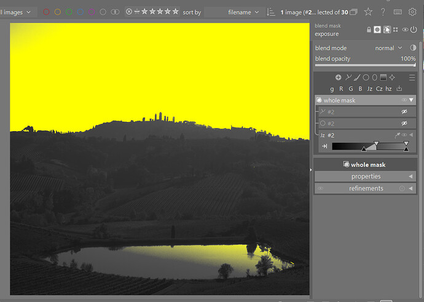Viewport: 424px width, 302px height.
Task: Click the download-arrow icon beside channel tabs
Action: click(x=399, y=88)
